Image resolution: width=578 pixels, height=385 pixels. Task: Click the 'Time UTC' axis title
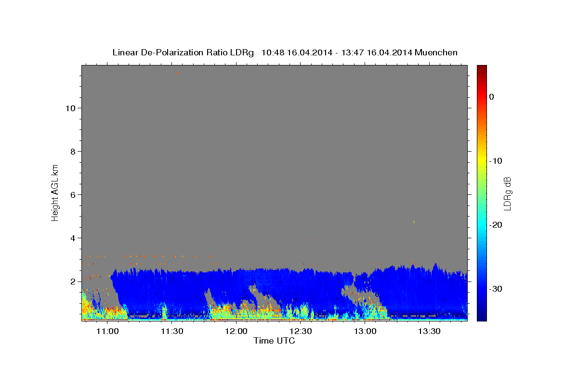(274, 341)
